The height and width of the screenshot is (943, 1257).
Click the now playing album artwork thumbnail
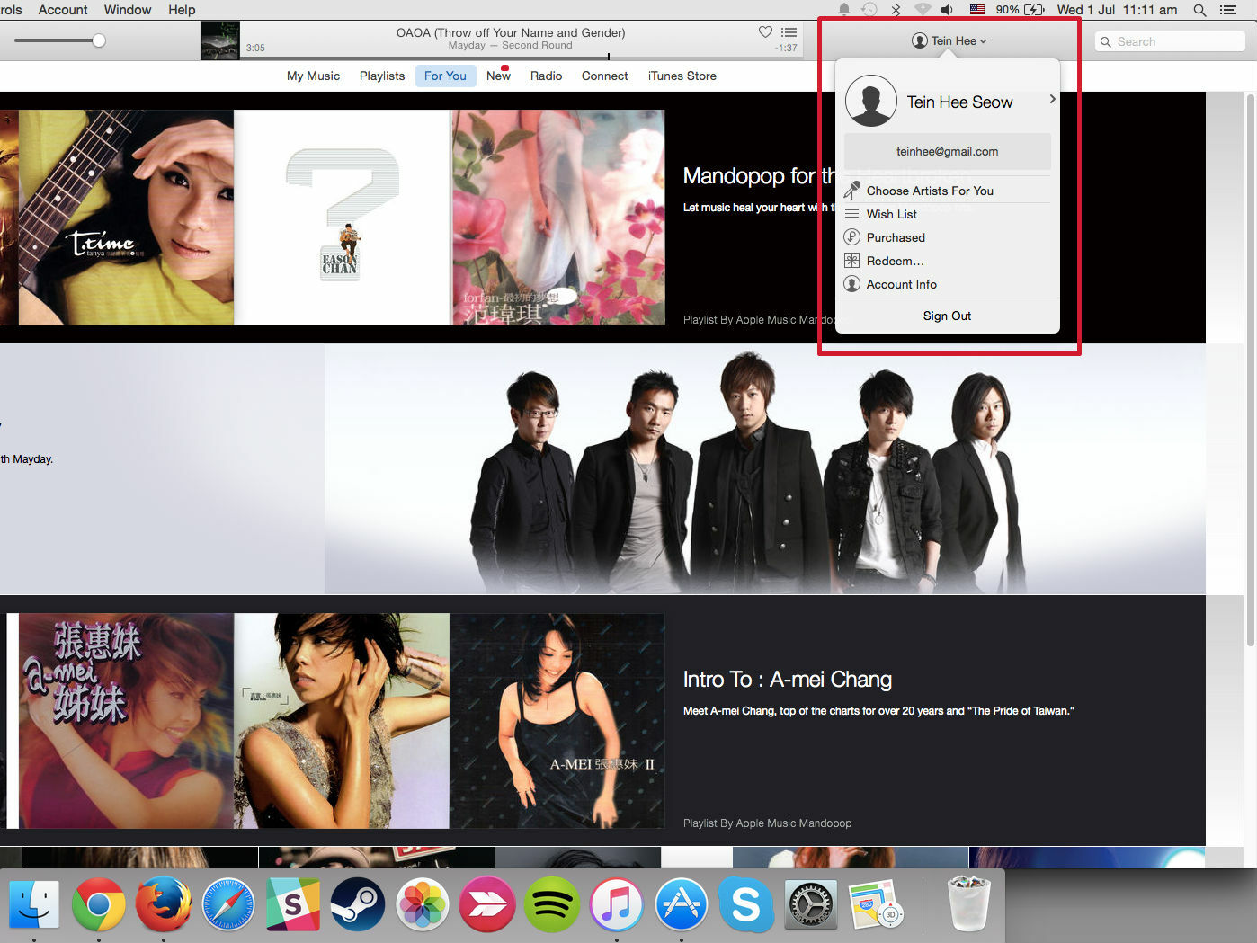tap(220, 40)
